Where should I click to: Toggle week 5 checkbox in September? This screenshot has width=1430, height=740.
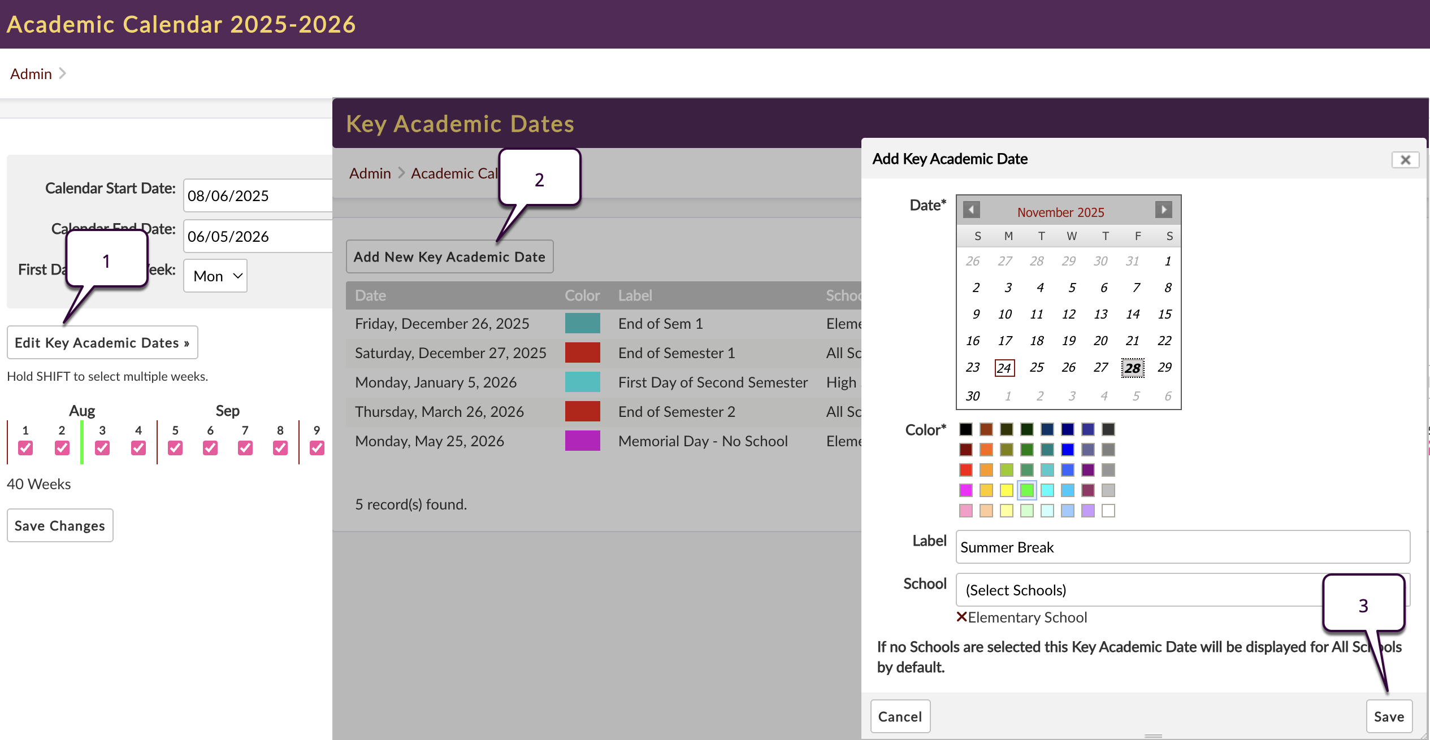point(175,448)
